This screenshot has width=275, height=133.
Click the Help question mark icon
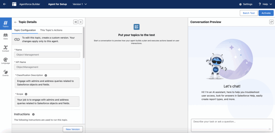point(260,4)
